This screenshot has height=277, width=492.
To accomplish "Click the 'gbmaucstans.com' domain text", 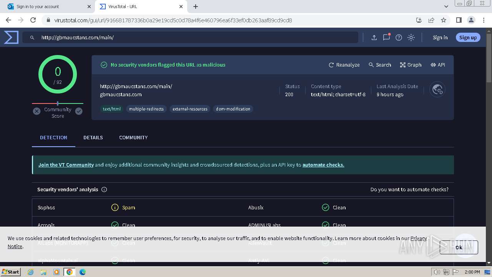I will point(121,94).
